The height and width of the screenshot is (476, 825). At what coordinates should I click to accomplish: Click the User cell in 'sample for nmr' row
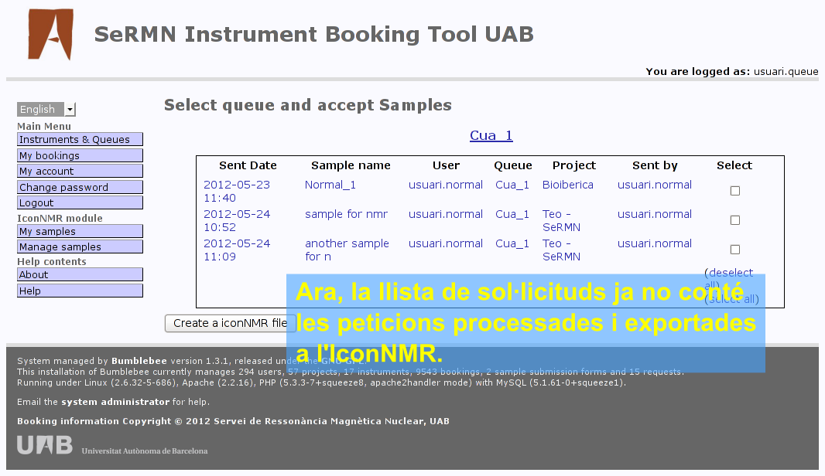(x=446, y=214)
